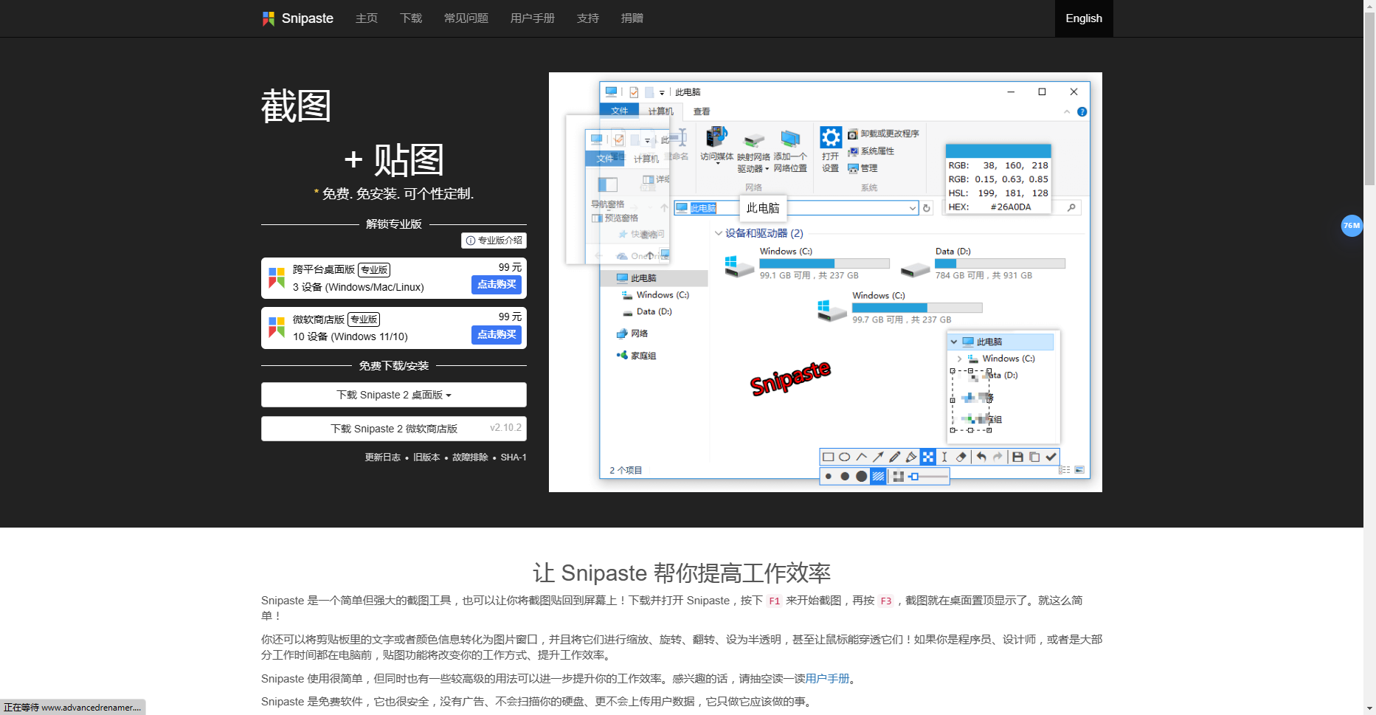Open the 捐赠 navigation item

click(632, 18)
